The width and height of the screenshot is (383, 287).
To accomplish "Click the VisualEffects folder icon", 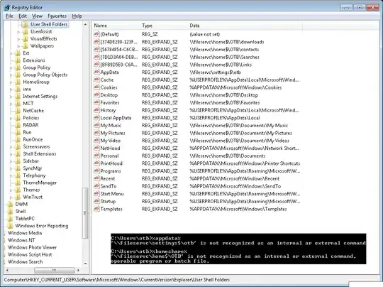I will [x=26, y=39].
